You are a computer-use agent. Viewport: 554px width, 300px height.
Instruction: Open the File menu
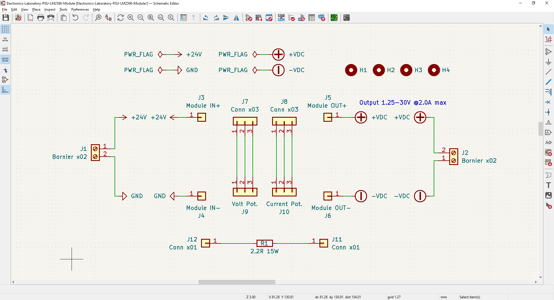[x=5, y=10]
